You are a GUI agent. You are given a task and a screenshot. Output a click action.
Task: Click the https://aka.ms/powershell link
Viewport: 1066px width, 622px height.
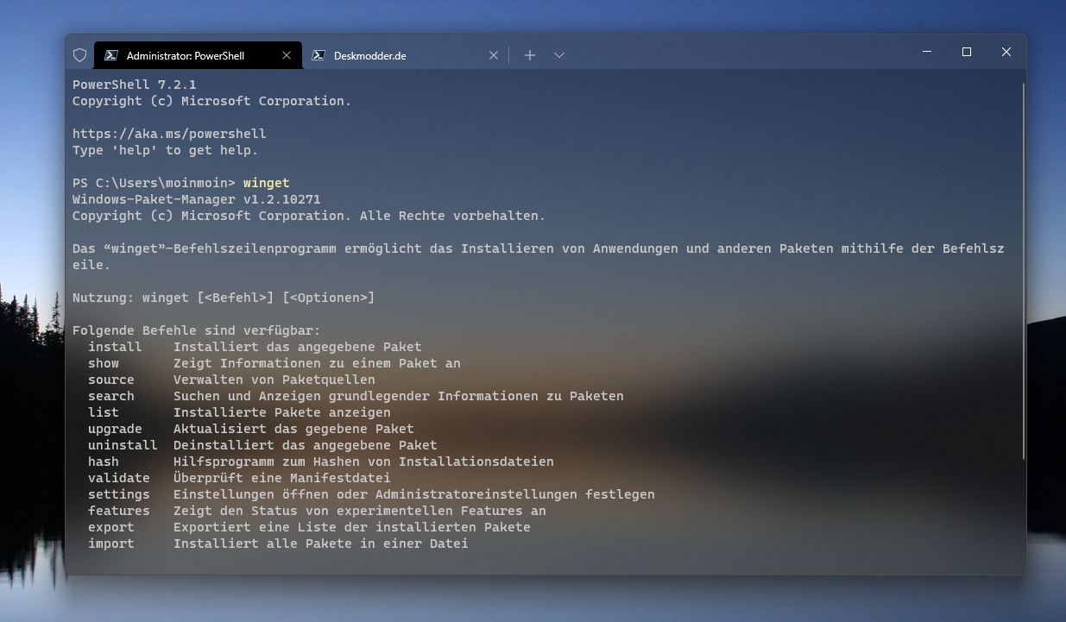(x=169, y=135)
